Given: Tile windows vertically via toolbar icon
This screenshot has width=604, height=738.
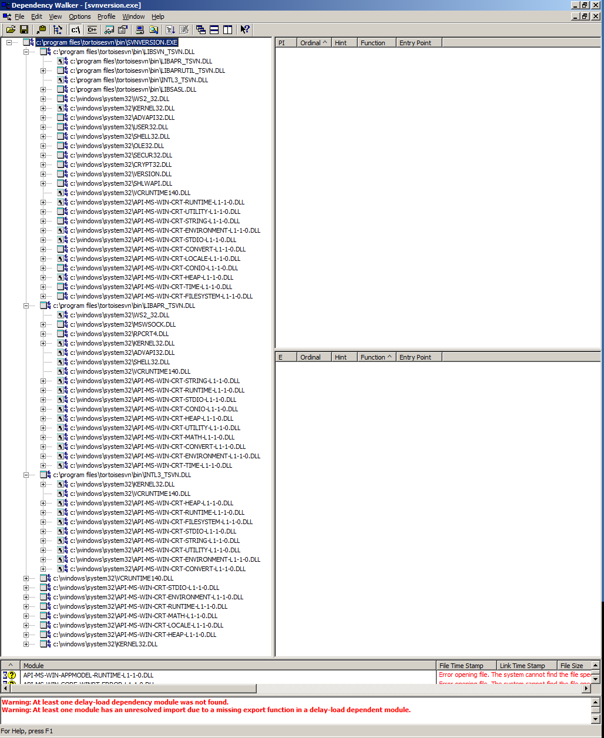Looking at the screenshot, I should point(227,29).
